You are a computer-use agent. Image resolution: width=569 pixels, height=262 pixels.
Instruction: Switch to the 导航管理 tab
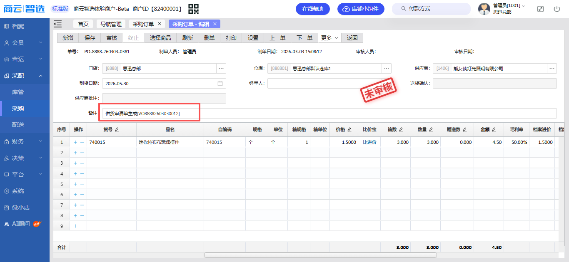[x=111, y=24]
